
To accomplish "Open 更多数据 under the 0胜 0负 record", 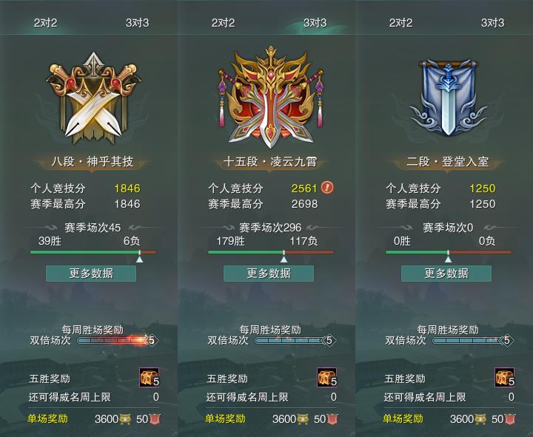I will [x=446, y=274].
